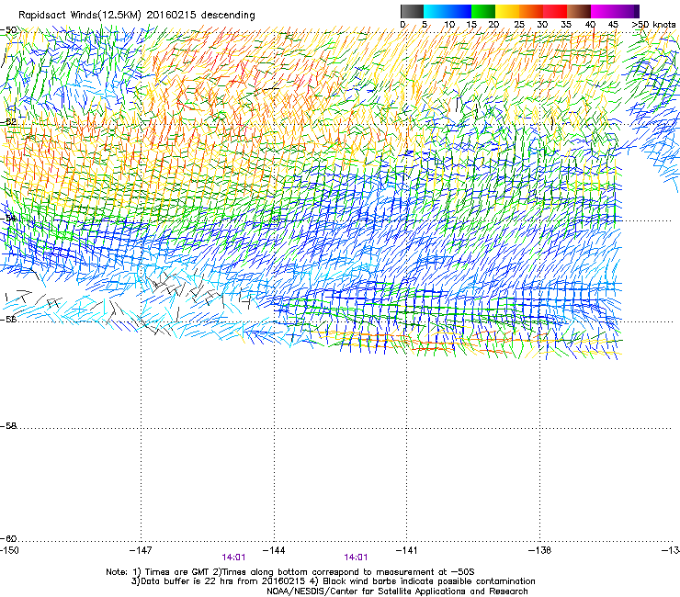Image resolution: width=680 pixels, height=597 pixels.
Task: Click the gray 0-5 knots color swatch
Action: click(412, 11)
